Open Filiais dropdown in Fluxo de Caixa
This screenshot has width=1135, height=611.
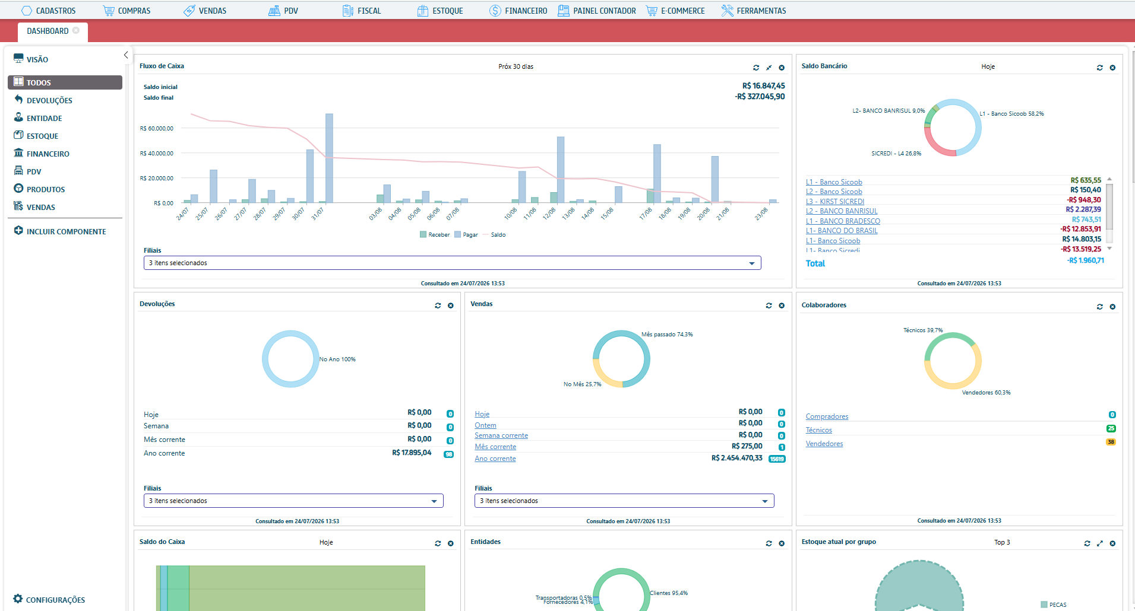[452, 263]
